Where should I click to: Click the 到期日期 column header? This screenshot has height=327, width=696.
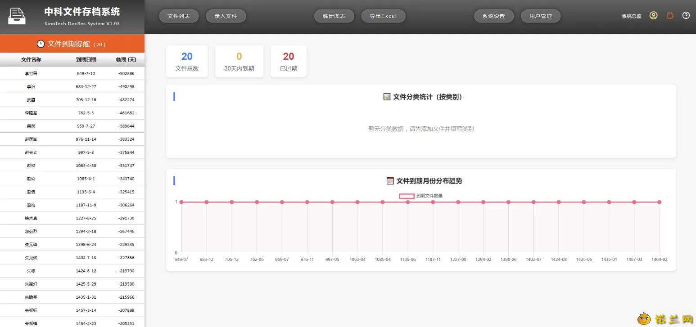click(86, 59)
